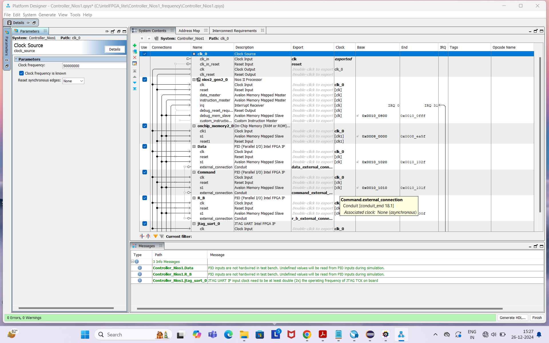Click the up-one-level hierarchy icon beside System path

tap(149, 38)
